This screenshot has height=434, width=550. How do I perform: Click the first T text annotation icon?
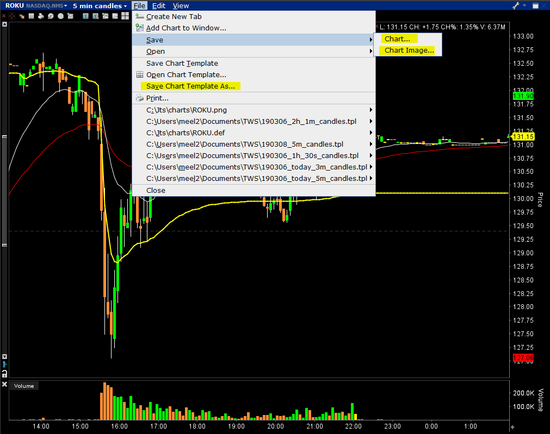point(85,16)
